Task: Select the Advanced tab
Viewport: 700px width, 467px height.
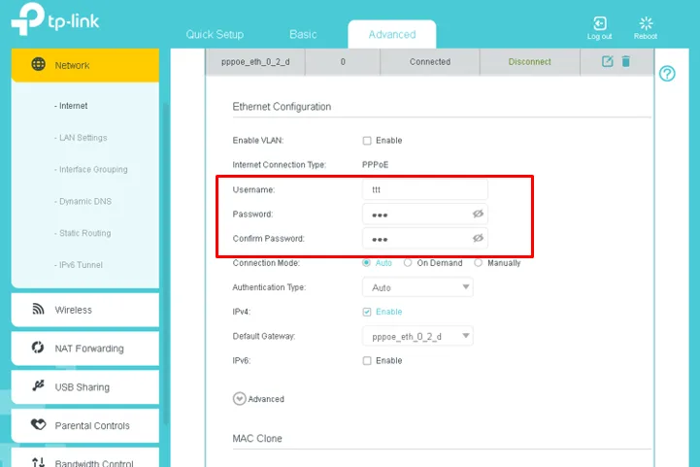Action: 392,34
